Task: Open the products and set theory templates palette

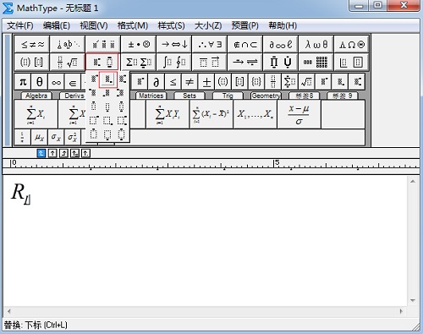Action: (x=281, y=62)
